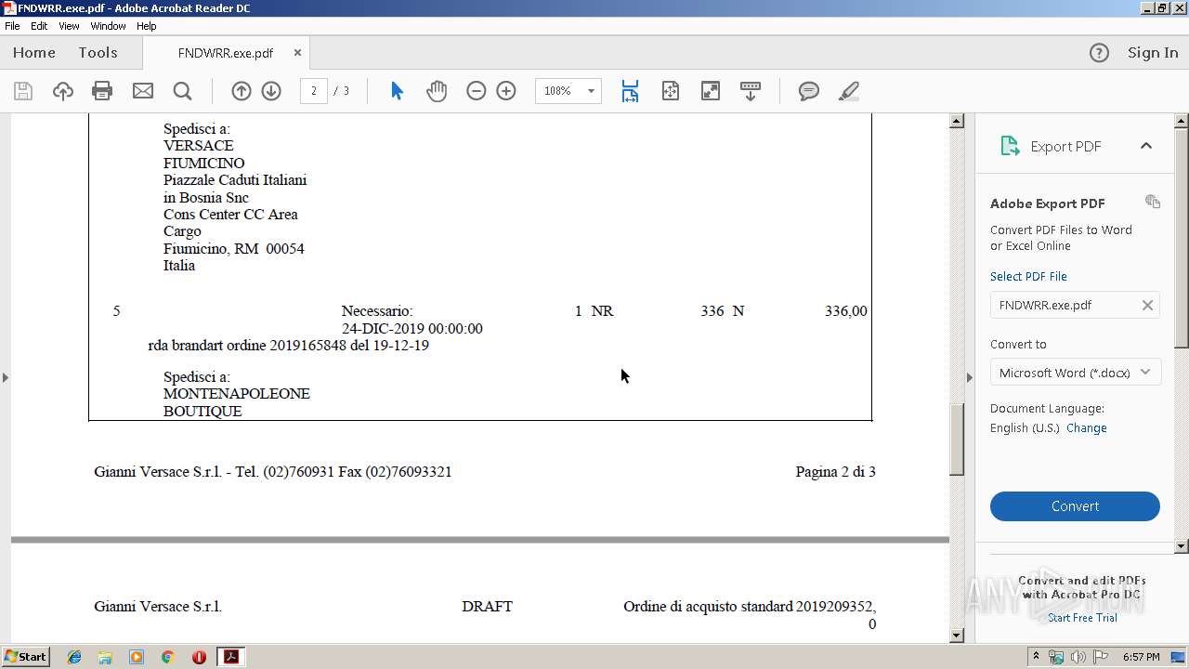
Task: Click the system tray volume icon
Action: coord(1078,657)
